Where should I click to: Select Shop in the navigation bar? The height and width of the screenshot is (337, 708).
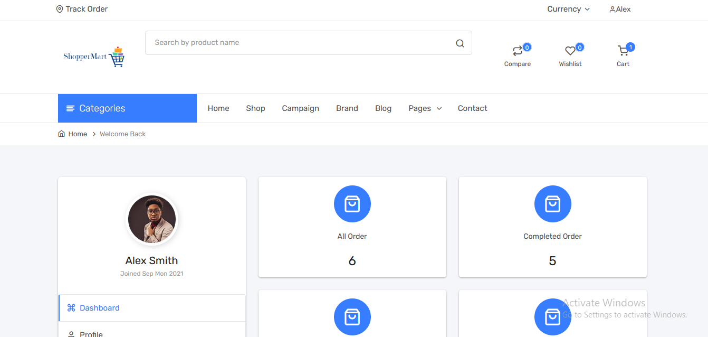pos(255,108)
